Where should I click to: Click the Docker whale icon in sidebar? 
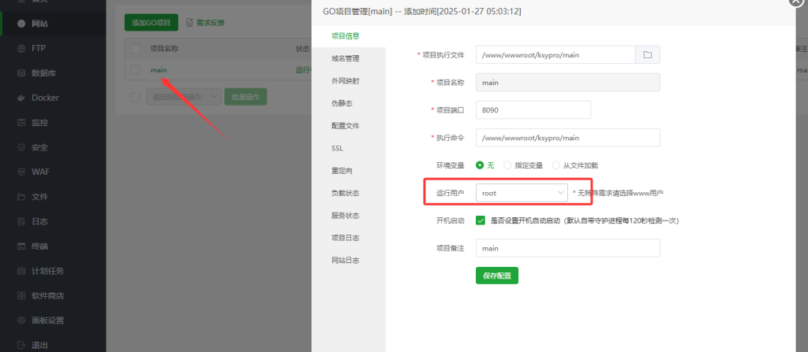click(x=22, y=98)
